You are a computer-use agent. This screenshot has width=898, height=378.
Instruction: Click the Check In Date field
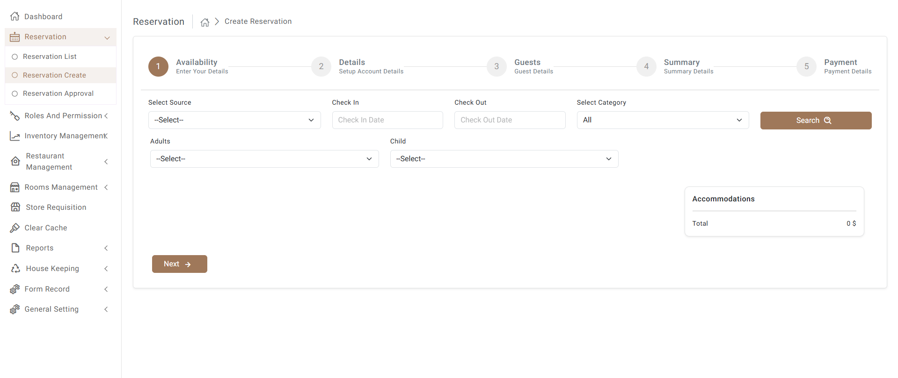point(387,120)
